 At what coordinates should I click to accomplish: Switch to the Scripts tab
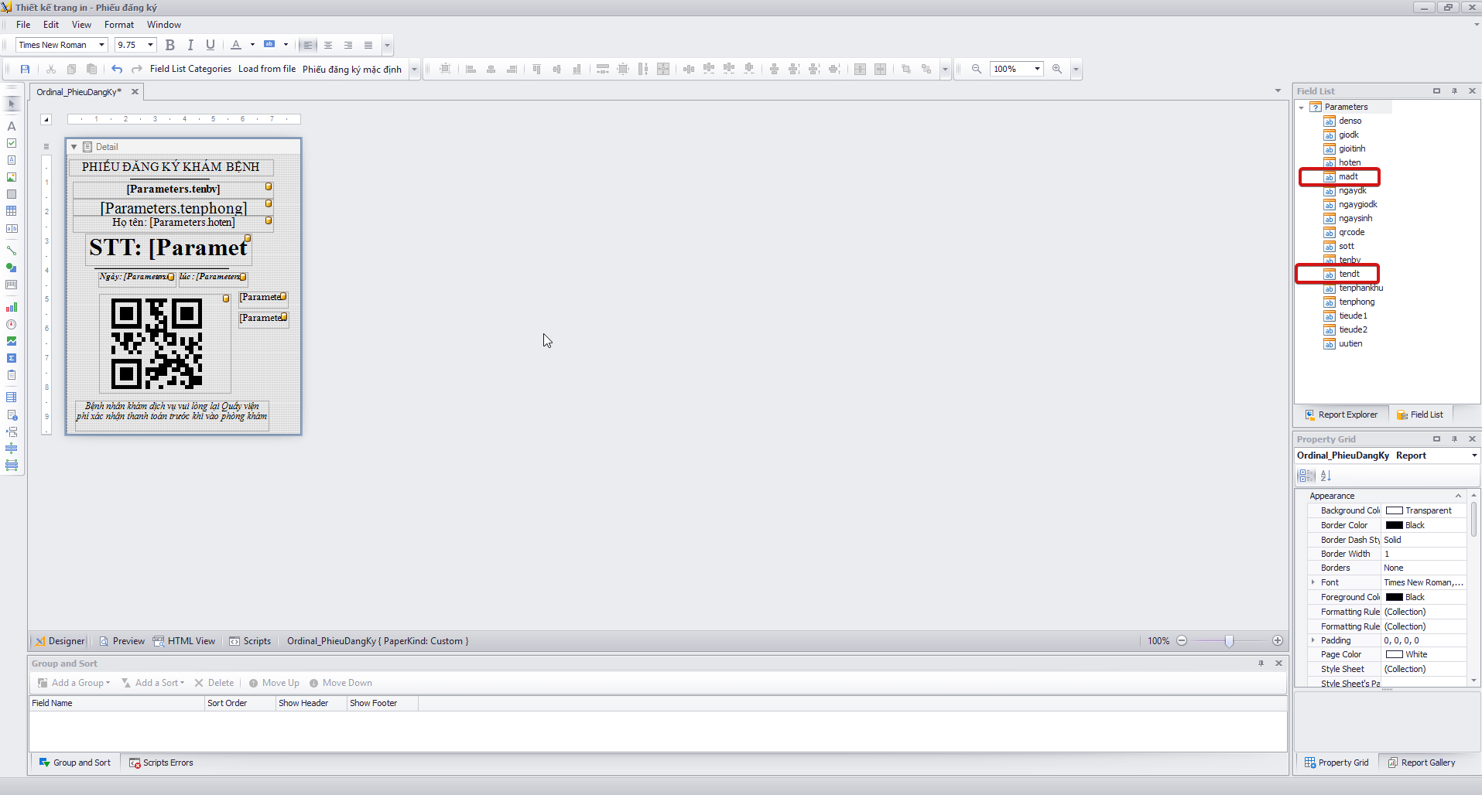250,641
